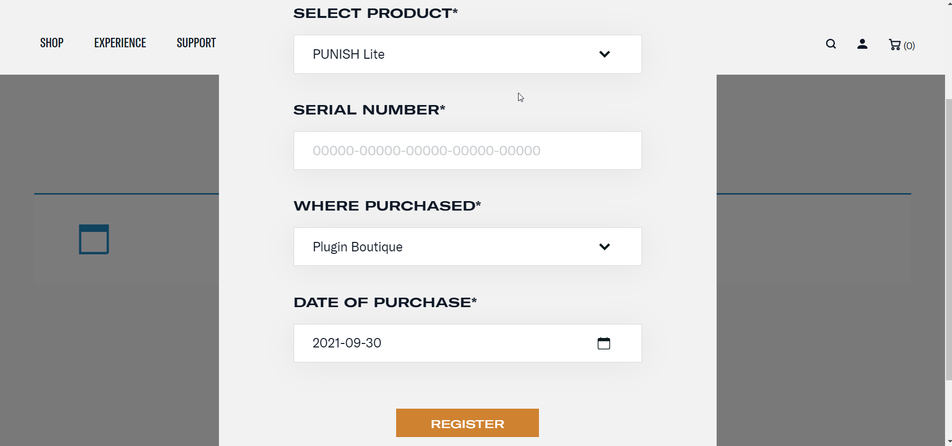Click the chevron beside Plugin Boutique

[605, 247]
